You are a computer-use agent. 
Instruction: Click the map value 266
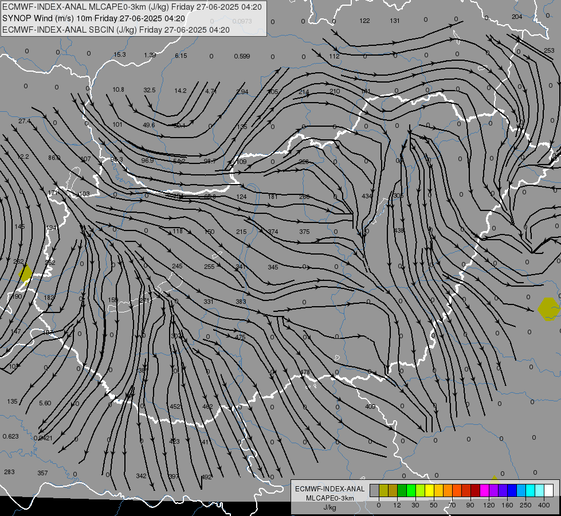304,197
